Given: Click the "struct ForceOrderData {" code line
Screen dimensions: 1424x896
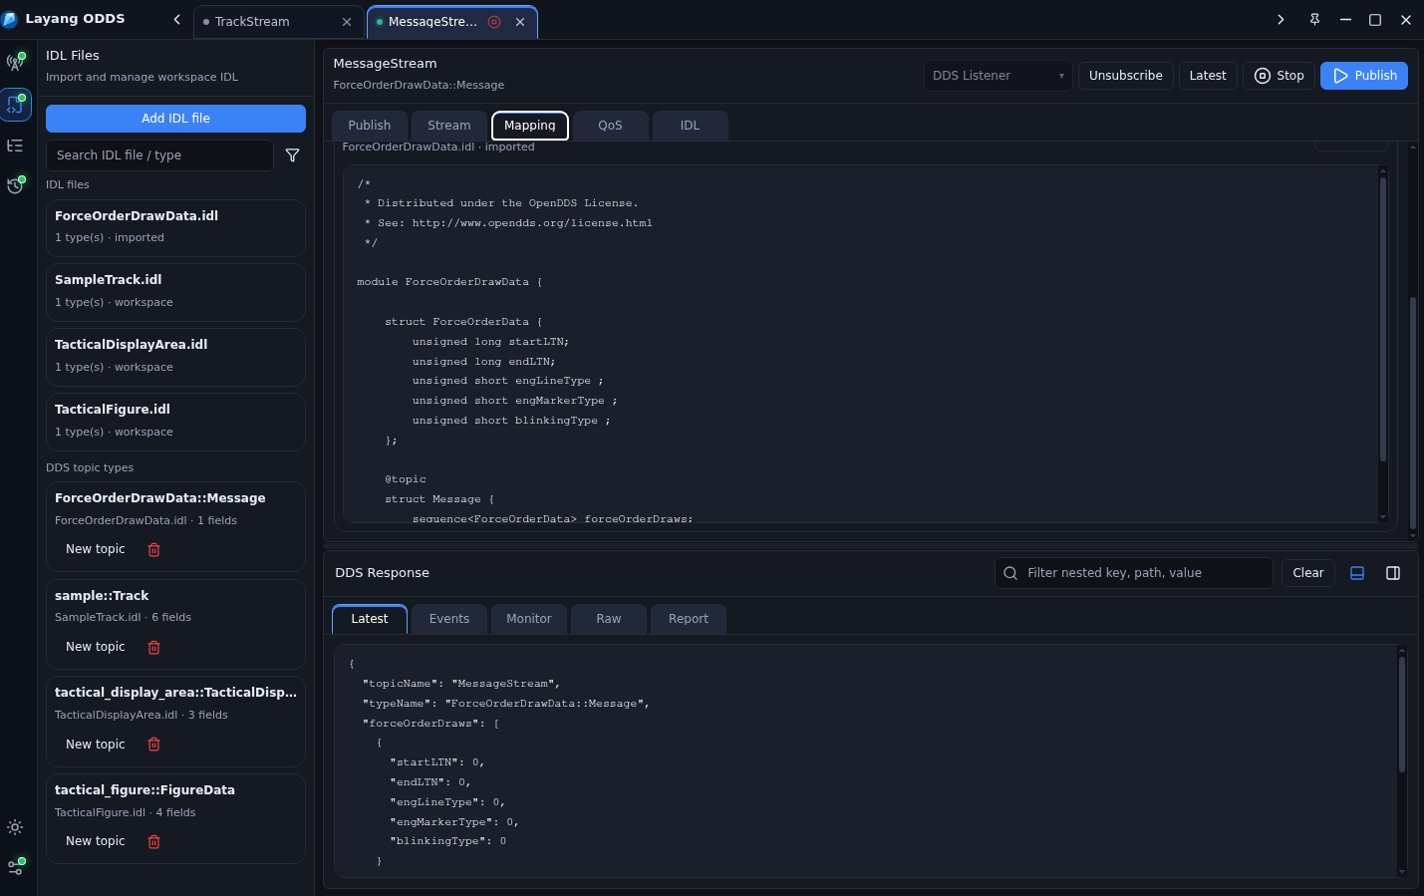Looking at the screenshot, I should click(463, 322).
